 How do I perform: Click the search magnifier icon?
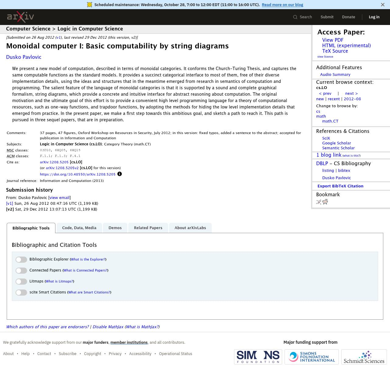coord(295,17)
